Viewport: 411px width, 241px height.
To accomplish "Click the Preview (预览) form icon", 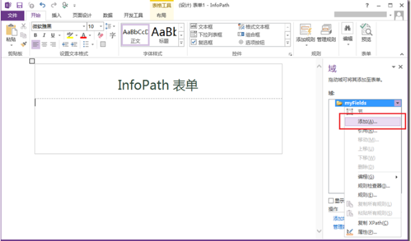I will click(x=366, y=29).
